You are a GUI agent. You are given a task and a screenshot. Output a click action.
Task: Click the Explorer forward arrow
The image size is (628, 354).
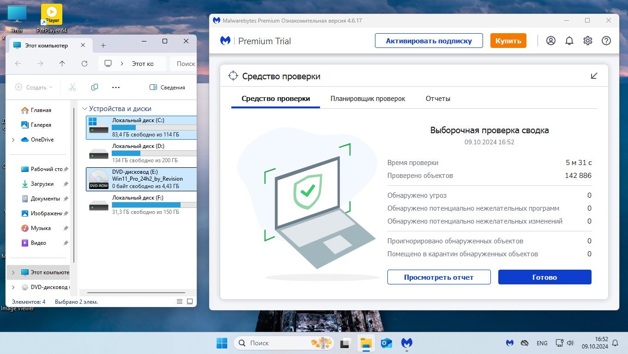40,64
